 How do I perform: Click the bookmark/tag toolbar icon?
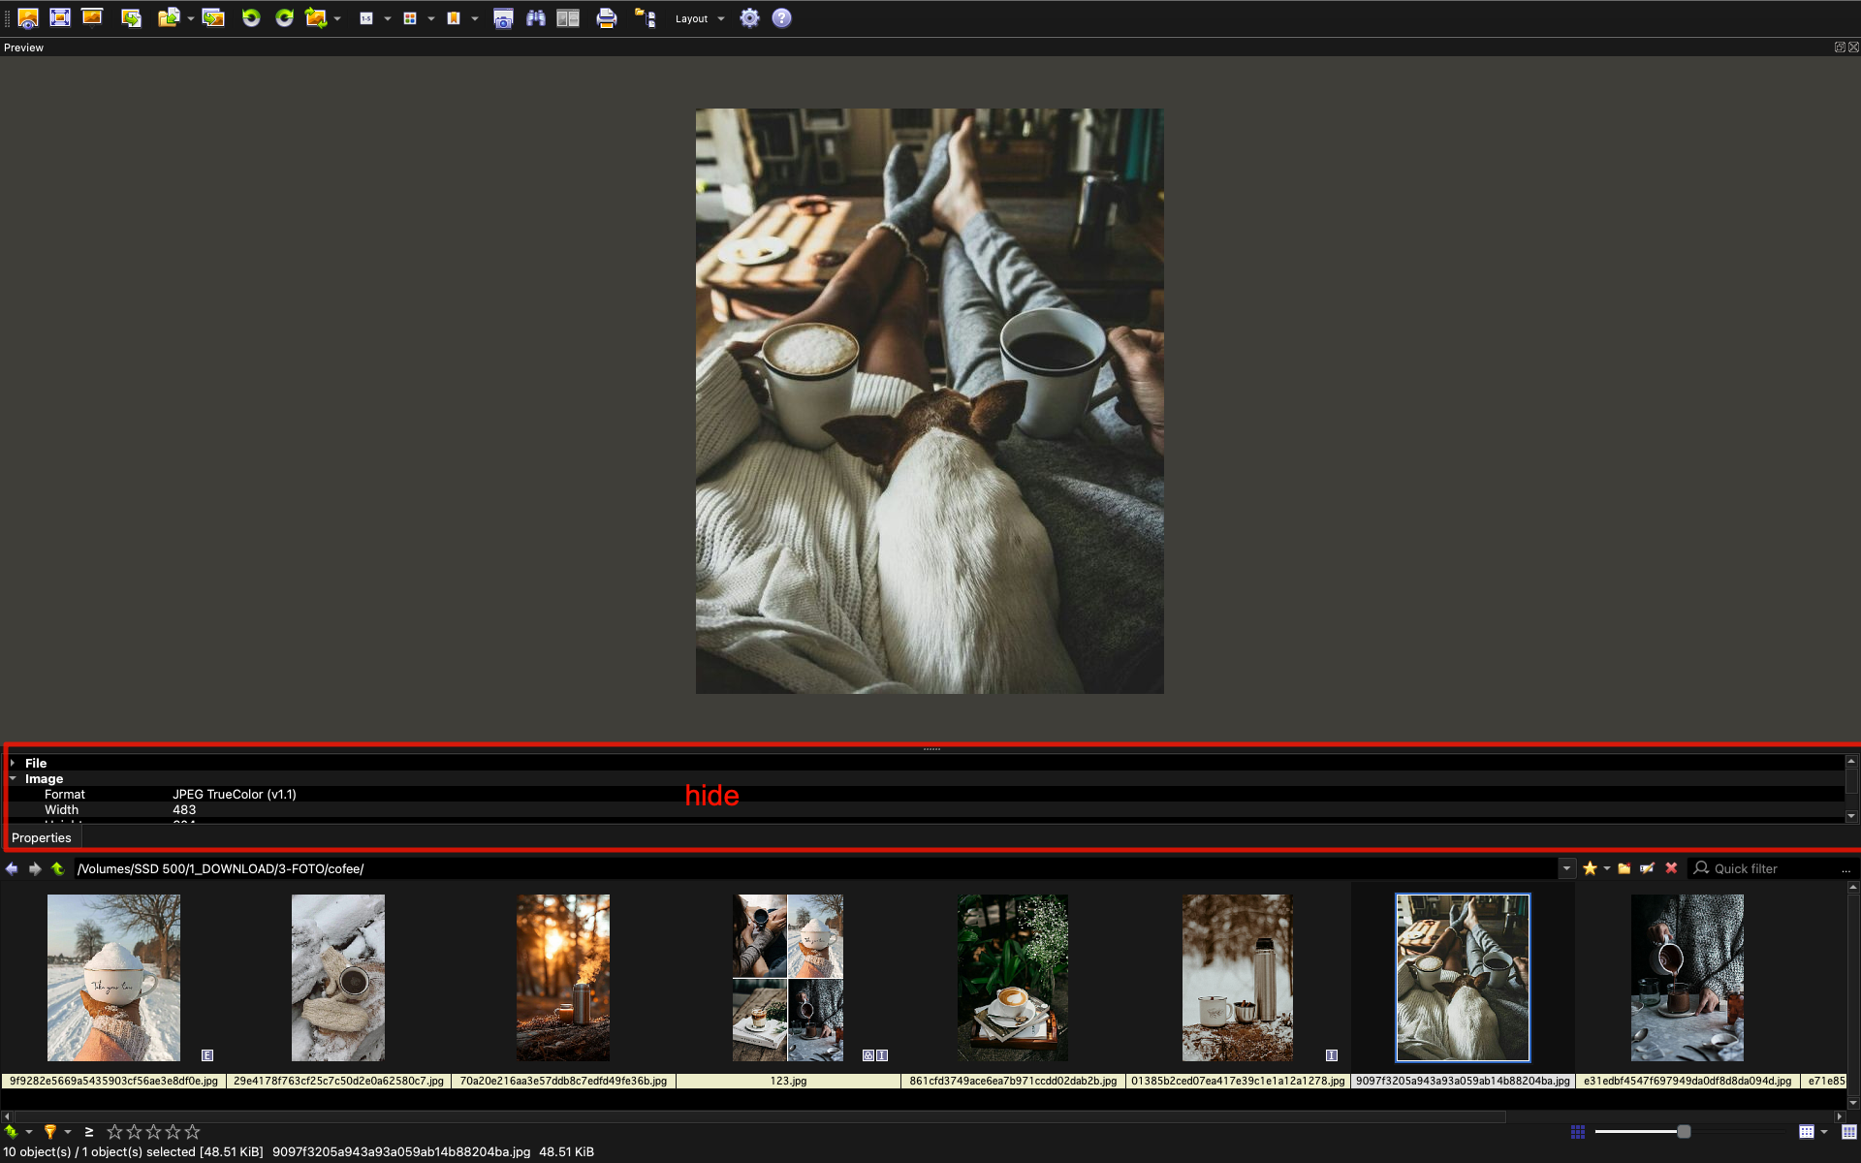(453, 18)
